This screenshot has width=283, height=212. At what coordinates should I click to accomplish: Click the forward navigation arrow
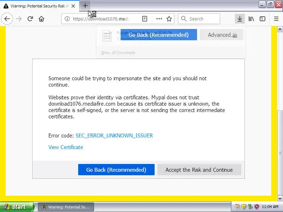coord(19,19)
